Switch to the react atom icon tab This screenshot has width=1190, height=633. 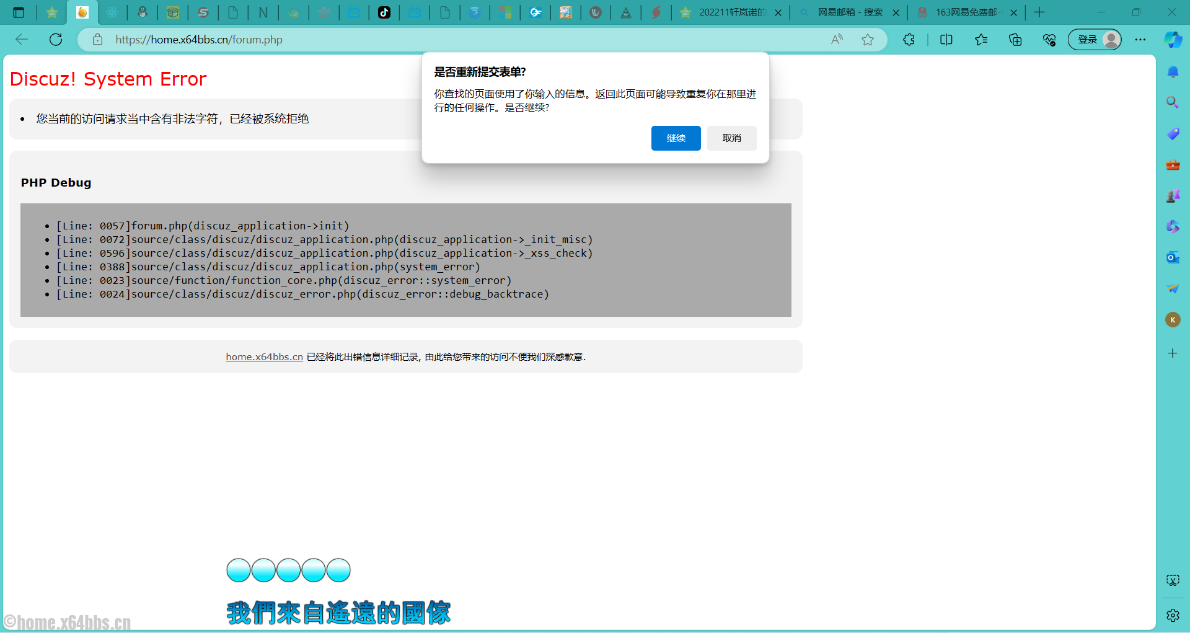click(112, 12)
